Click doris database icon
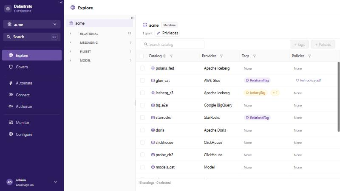Screen dimensions: 340x191 [x=153, y=130]
